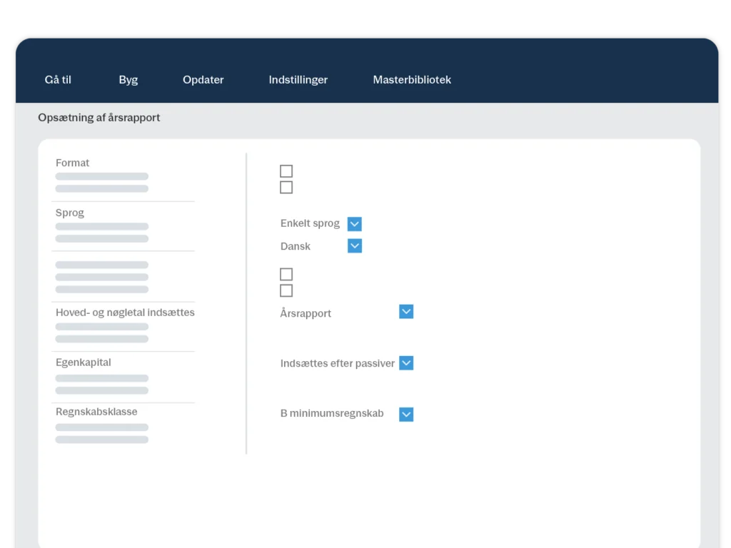Tick the second checkbox in the Format row

(x=286, y=188)
